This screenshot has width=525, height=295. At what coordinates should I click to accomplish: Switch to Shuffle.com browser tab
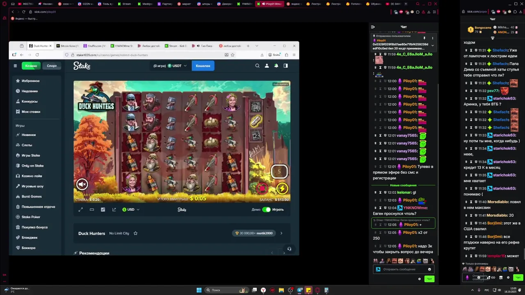coord(95,46)
